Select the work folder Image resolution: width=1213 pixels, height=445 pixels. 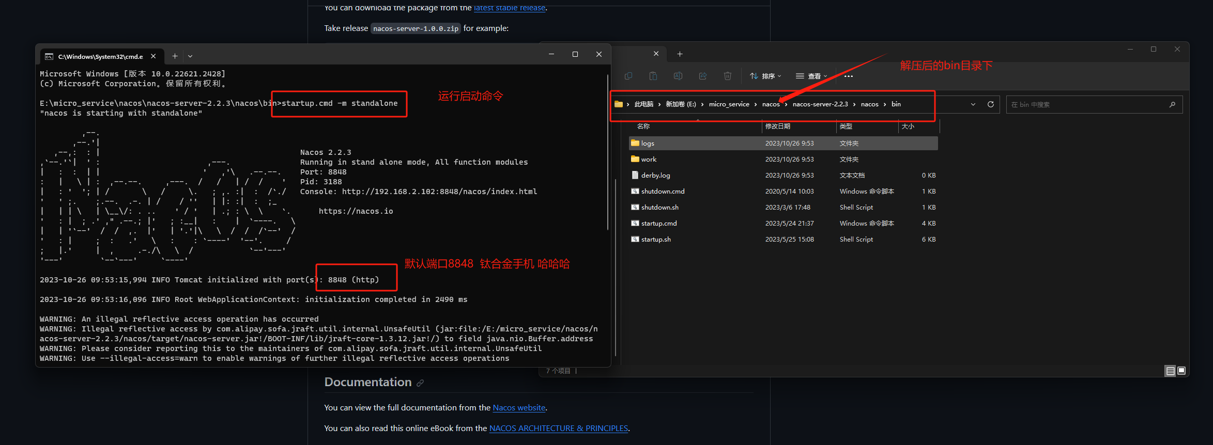(784, 160)
